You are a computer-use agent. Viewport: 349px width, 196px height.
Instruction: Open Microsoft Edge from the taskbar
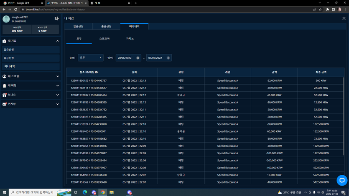pos(85,192)
